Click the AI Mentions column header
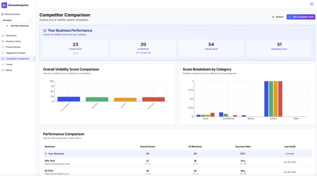Viewport: 317px width, 176px height. click(x=195, y=147)
